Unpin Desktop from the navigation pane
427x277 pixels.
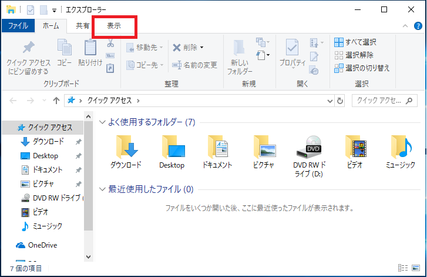[79, 156]
